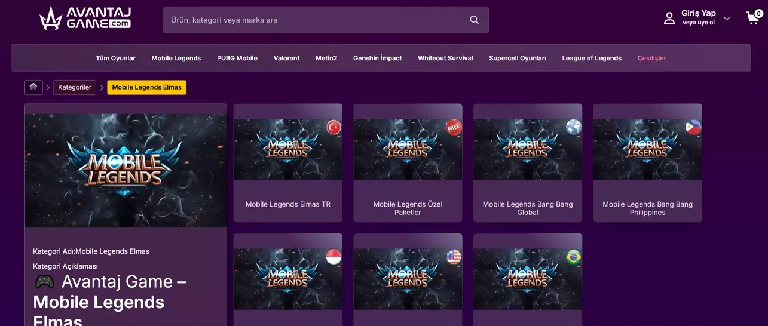Open Mobile Legends Bang Bang Global title
The width and height of the screenshot is (768, 326).
coord(528,208)
